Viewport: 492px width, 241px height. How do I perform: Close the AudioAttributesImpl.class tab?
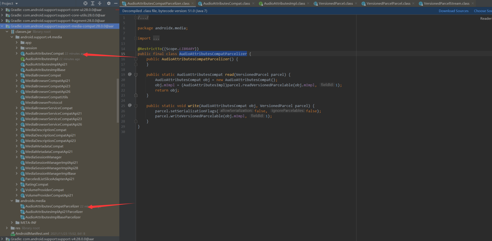click(308, 3)
